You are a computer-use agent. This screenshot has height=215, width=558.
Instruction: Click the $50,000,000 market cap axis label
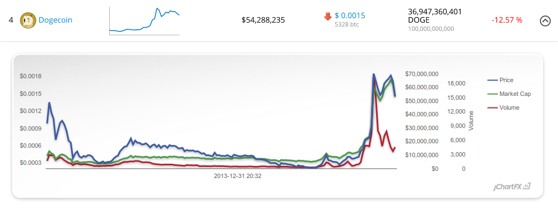[422, 101]
